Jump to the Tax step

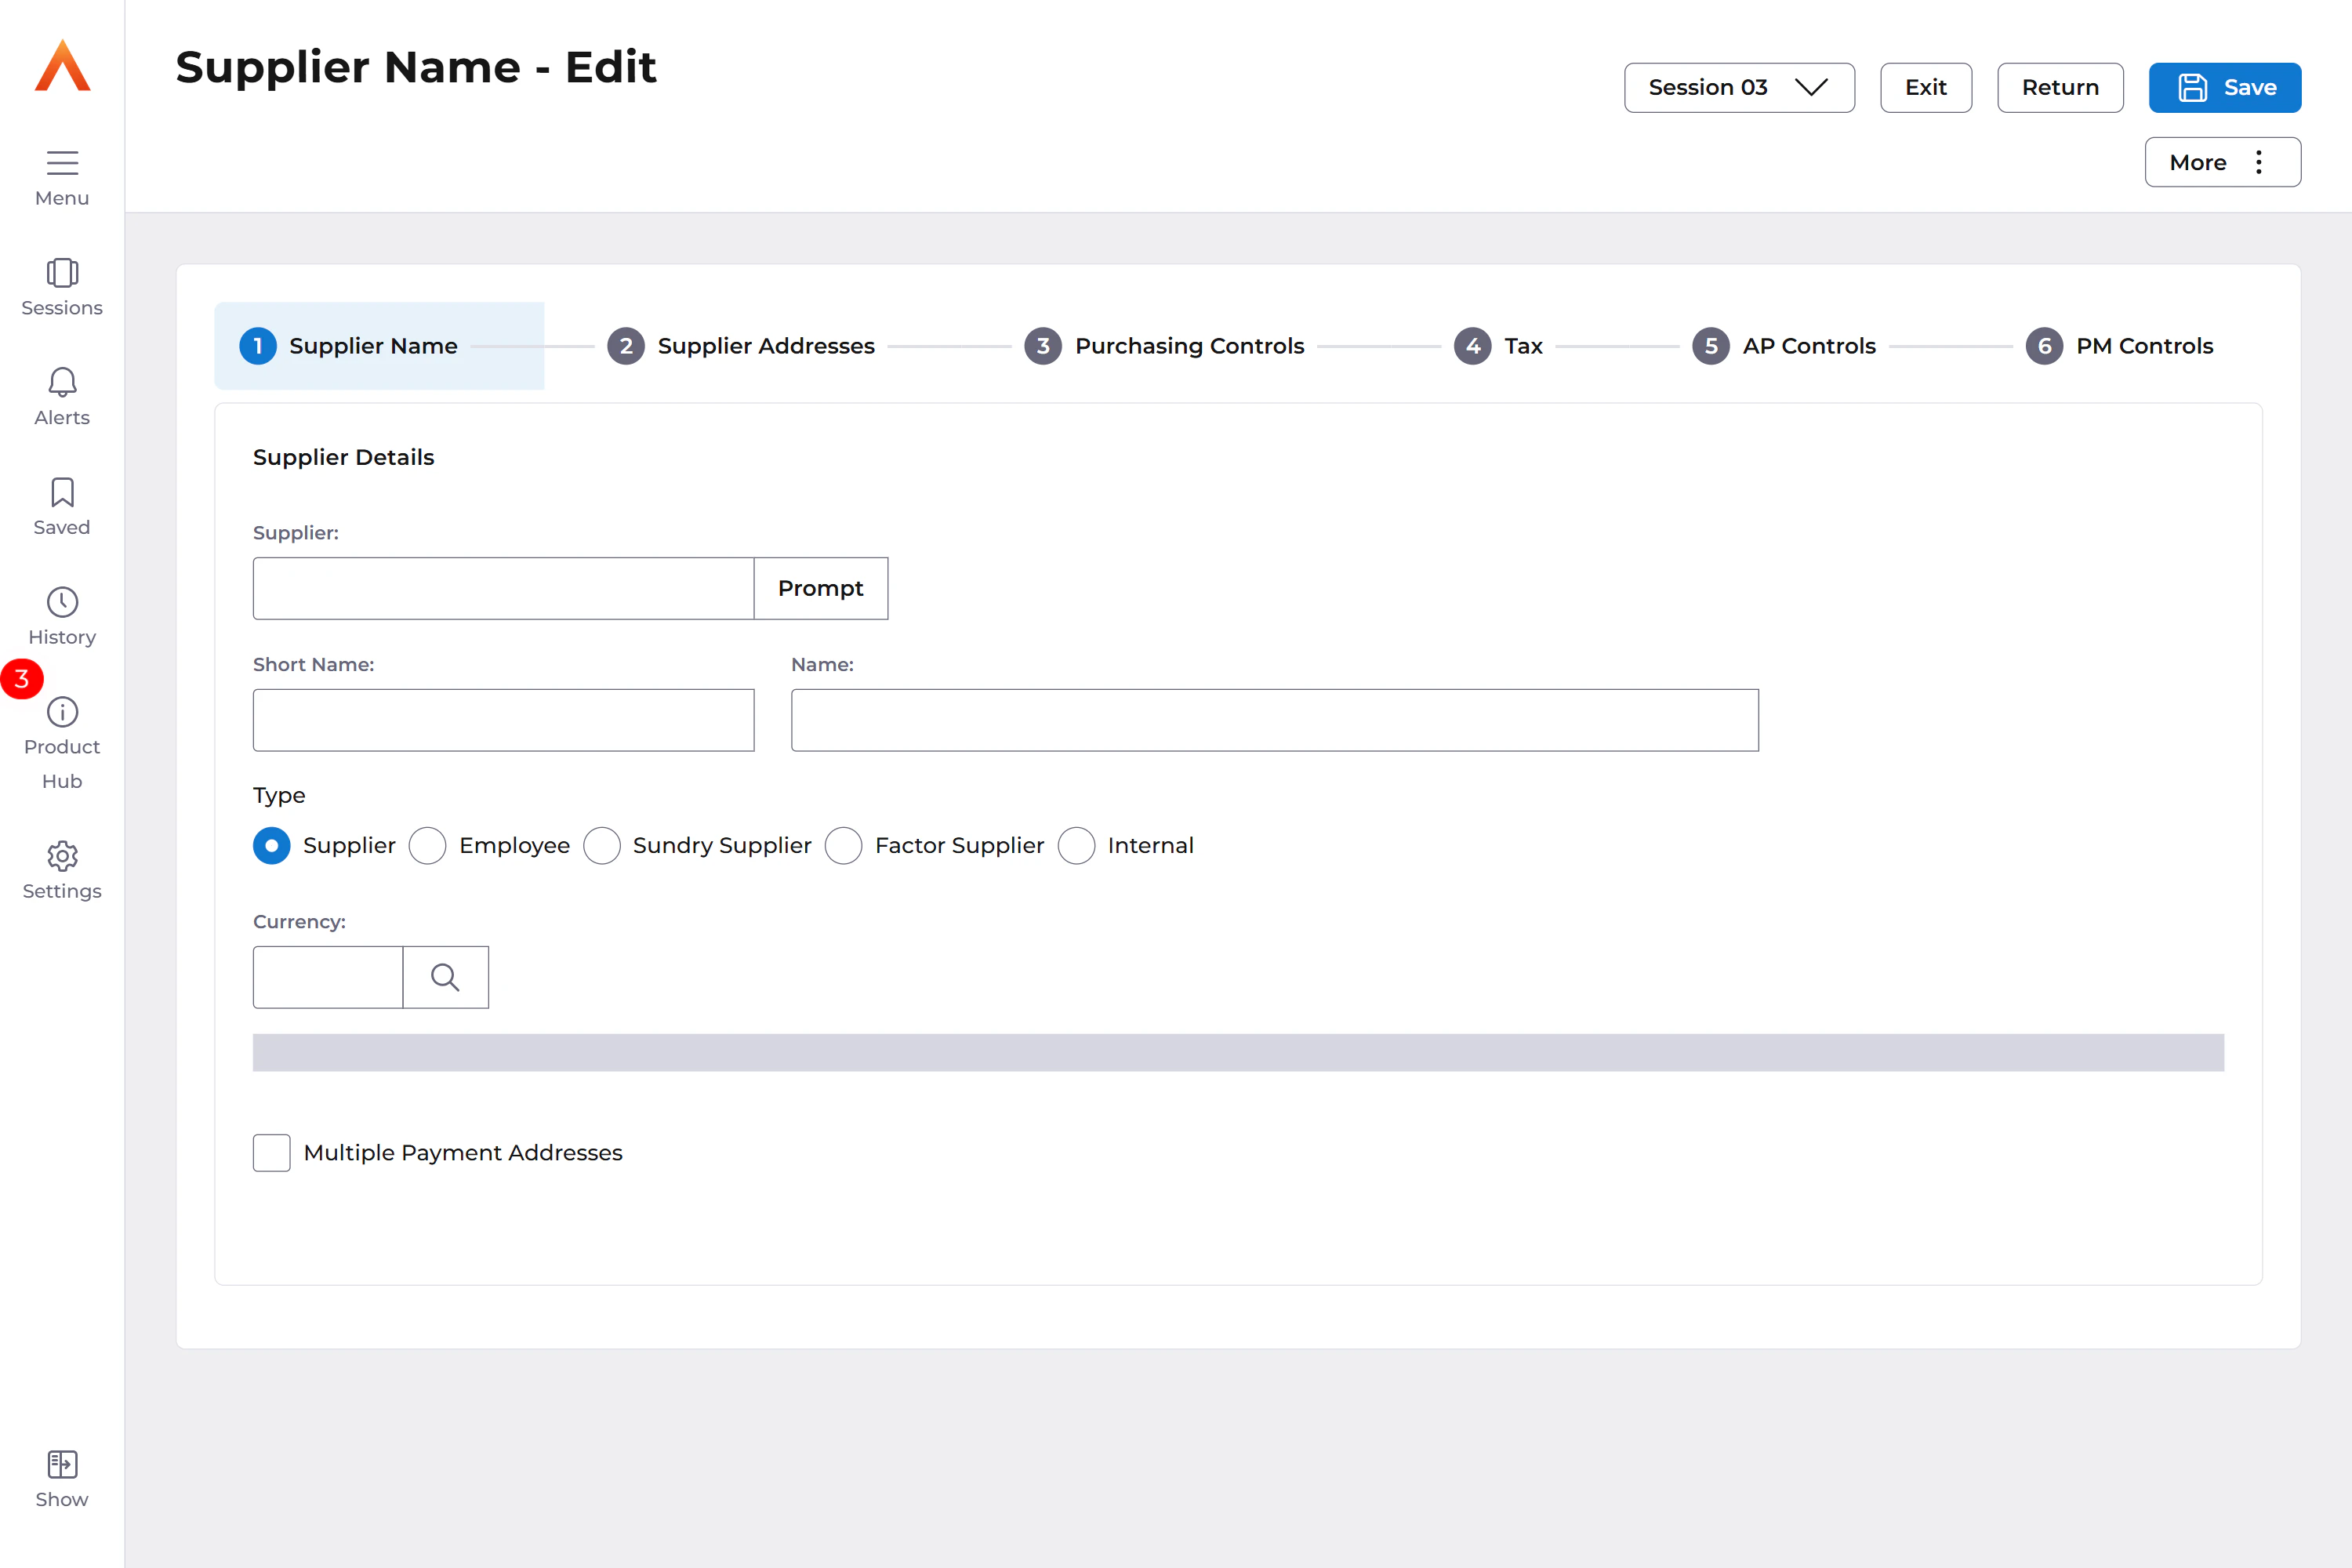click(1499, 345)
